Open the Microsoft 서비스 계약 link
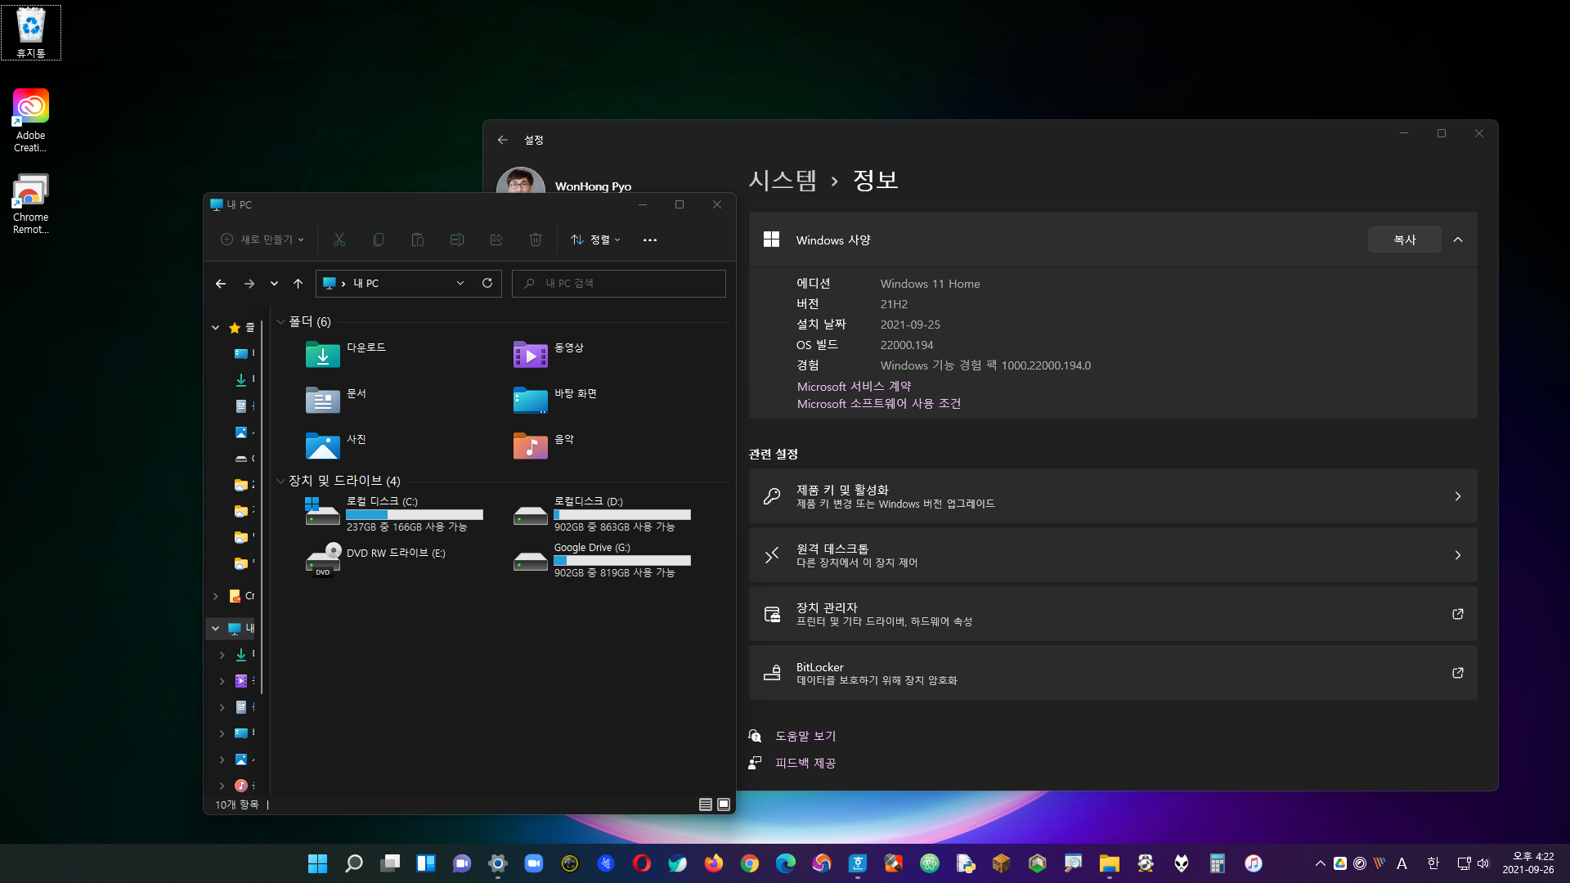Image resolution: width=1570 pixels, height=883 pixels. pos(854,386)
